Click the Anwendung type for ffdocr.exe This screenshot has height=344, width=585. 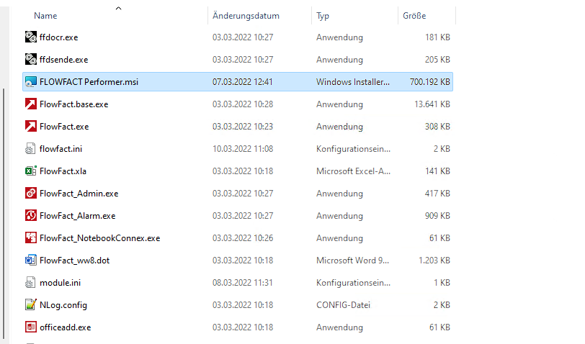click(339, 37)
